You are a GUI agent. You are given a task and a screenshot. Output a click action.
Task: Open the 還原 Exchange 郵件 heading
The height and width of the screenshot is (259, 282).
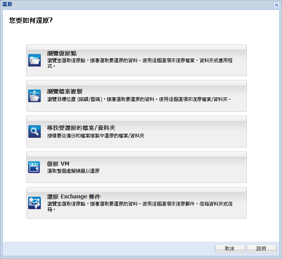tap(74, 196)
